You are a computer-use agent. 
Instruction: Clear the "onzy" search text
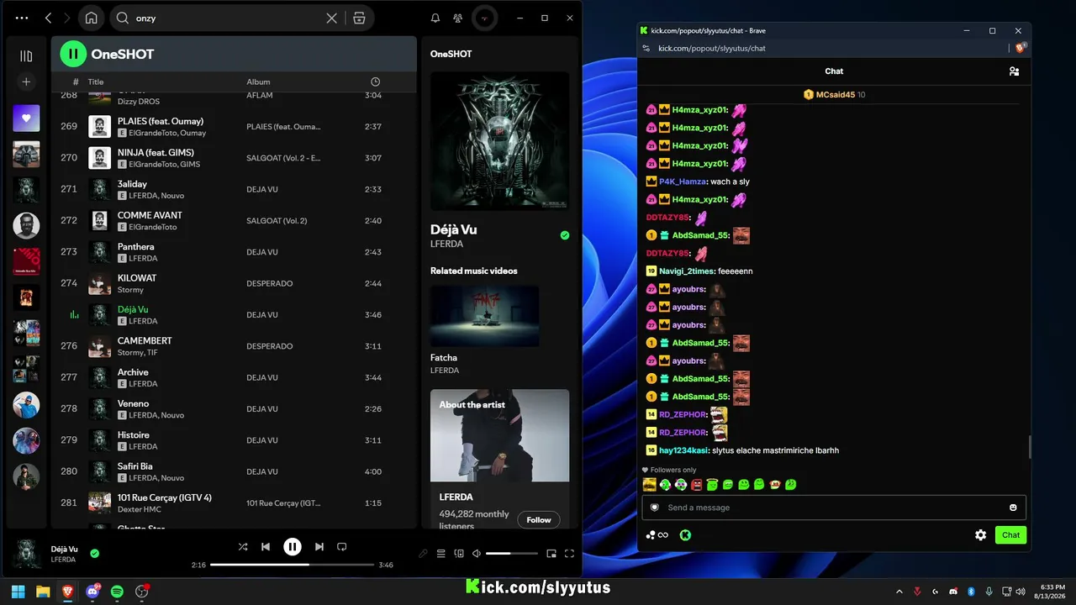pos(332,18)
